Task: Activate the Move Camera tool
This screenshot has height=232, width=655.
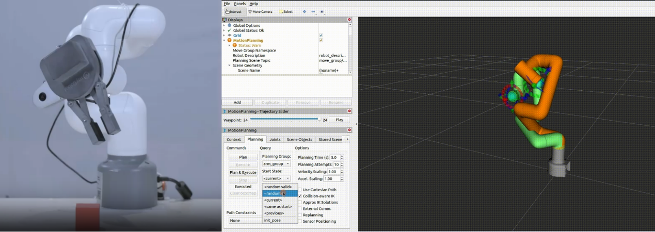Action: click(260, 11)
